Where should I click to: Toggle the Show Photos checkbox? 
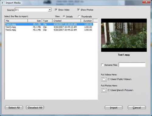pos(78,10)
